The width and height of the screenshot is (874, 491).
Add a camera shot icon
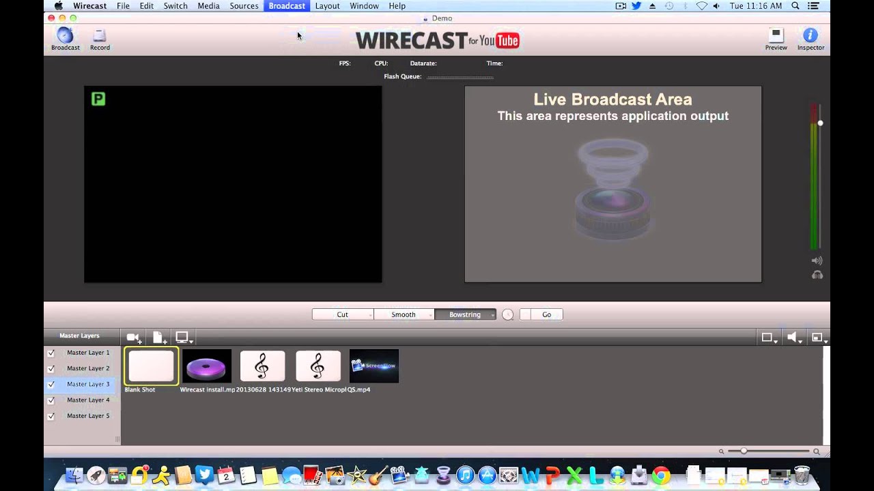pyautogui.click(x=134, y=338)
